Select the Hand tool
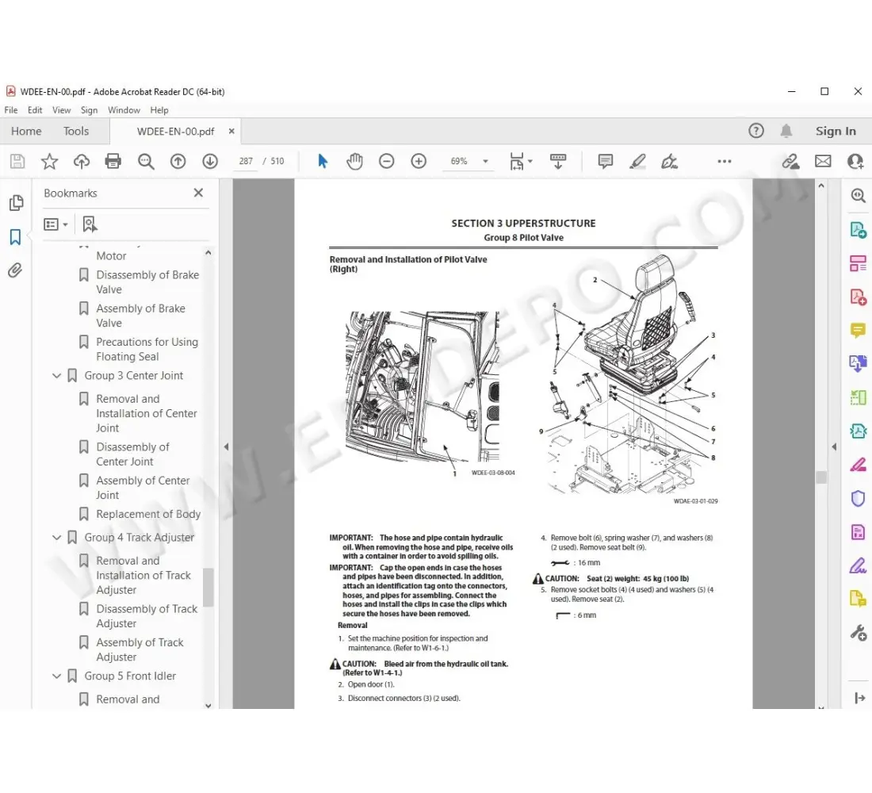This screenshot has width=872, height=793. pyautogui.click(x=354, y=161)
